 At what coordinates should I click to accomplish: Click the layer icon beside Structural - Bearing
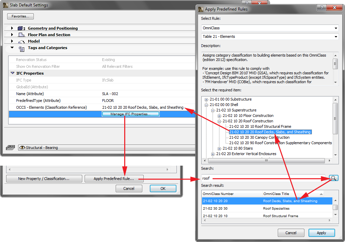pyautogui.click(x=10, y=148)
